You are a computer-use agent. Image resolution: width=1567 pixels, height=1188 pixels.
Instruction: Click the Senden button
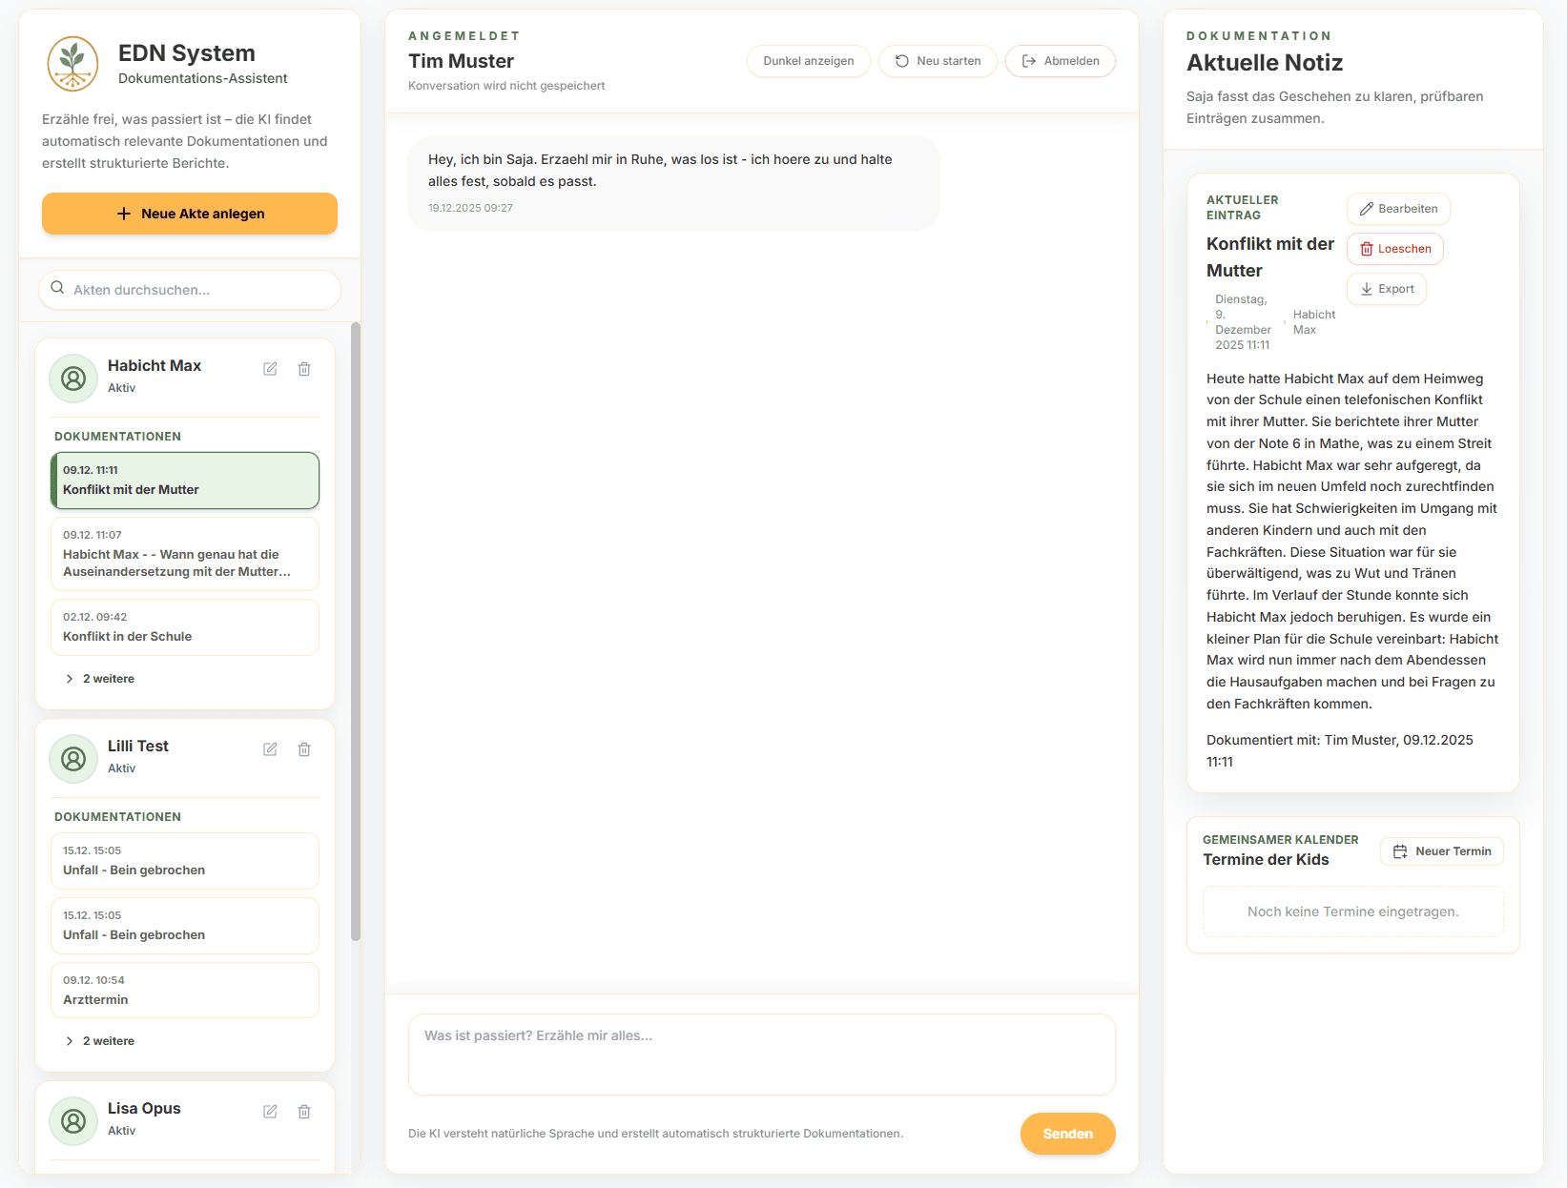coord(1066,1134)
